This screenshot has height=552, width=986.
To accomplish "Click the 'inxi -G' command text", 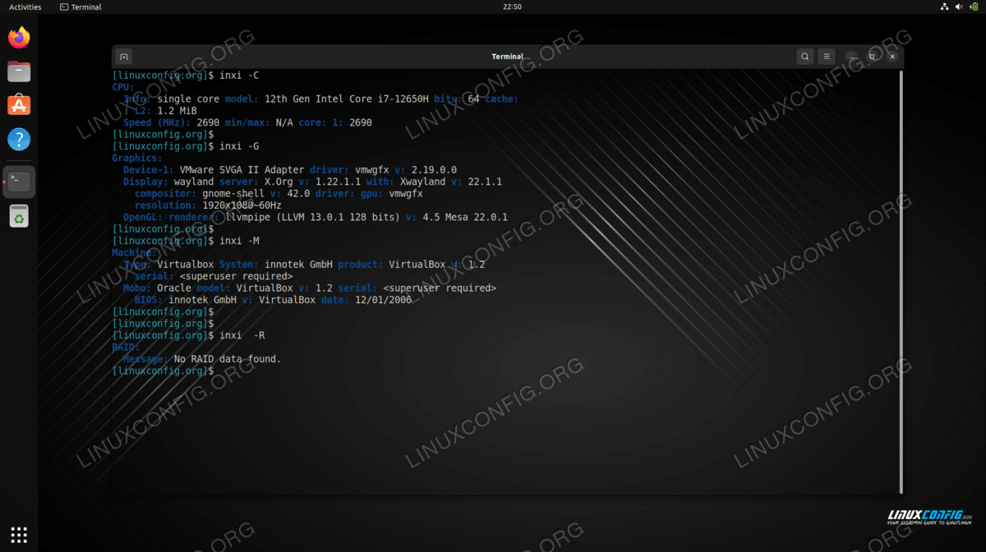I will [239, 146].
